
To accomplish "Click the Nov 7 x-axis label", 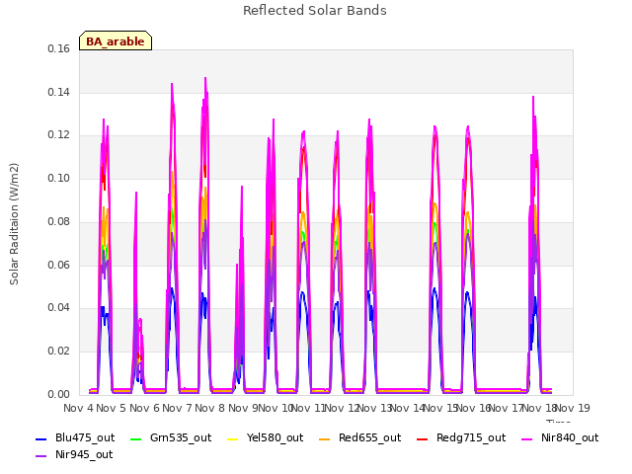I will [177, 408].
